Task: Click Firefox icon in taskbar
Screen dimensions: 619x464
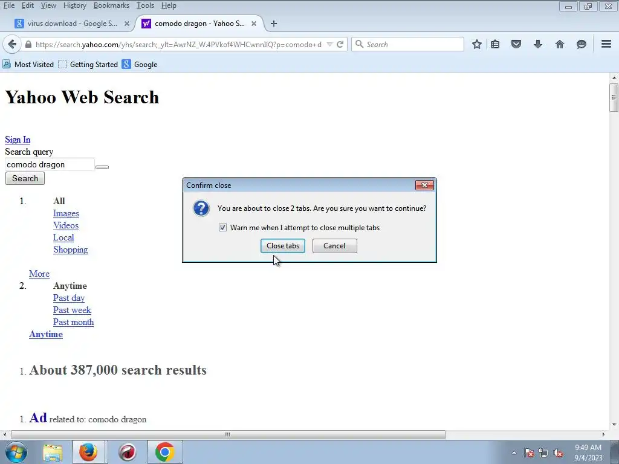Action: pos(88,452)
